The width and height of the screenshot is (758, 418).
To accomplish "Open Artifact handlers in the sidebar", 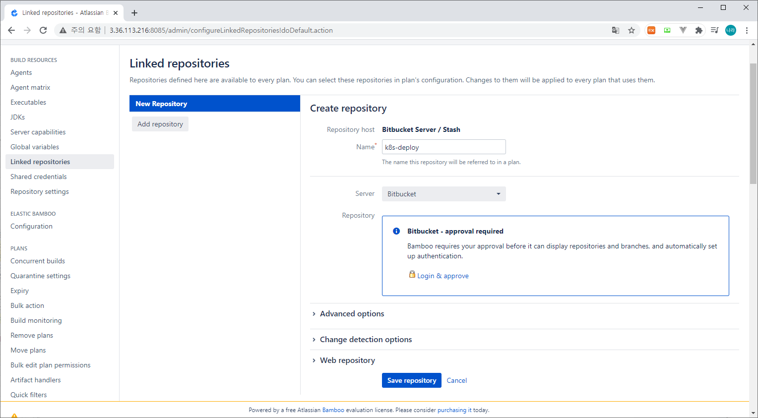I will pyautogui.click(x=36, y=380).
